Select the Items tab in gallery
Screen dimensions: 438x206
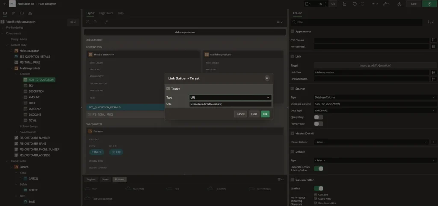(x=105, y=180)
